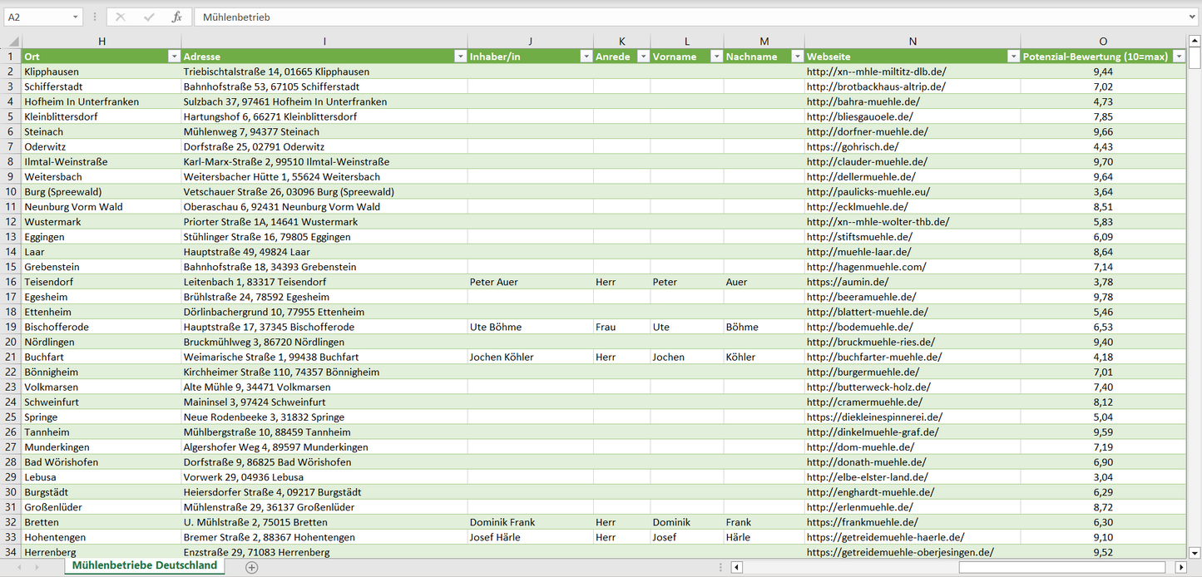Open the http://dorfner-muehle.de/ link
The height and width of the screenshot is (577, 1202).
(867, 131)
